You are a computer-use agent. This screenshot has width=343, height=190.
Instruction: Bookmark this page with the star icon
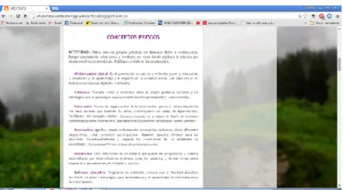click(x=306, y=16)
